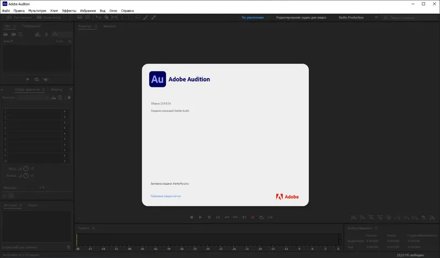Start playback with the Play button
The image size is (440, 258).
pyautogui.click(x=200, y=217)
